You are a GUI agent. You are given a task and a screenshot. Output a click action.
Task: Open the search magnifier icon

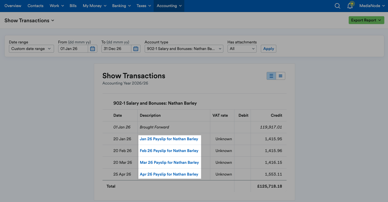[337, 6]
